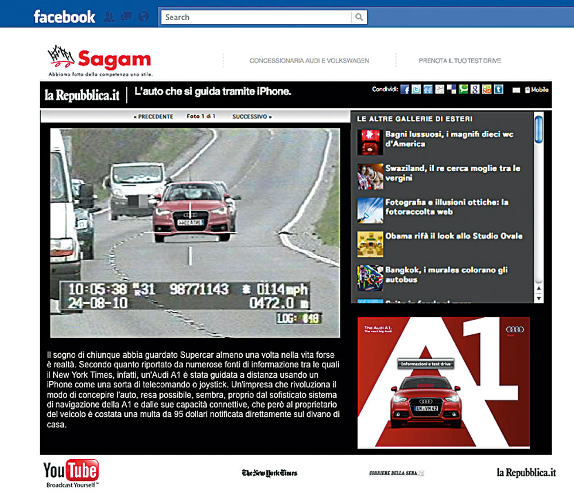Open the Mobile version link
This screenshot has height=497, width=574.
537,89
